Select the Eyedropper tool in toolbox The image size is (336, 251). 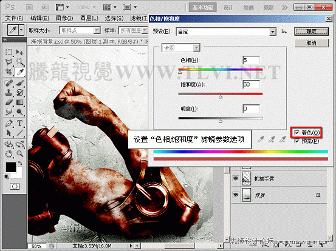[x=20, y=72]
